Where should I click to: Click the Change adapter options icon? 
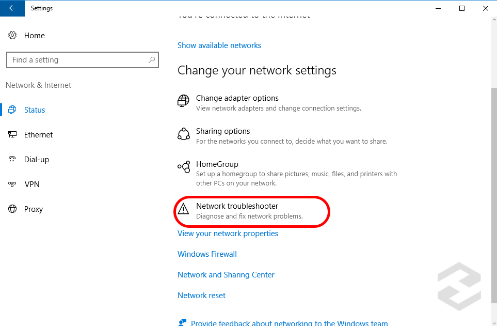(x=183, y=101)
